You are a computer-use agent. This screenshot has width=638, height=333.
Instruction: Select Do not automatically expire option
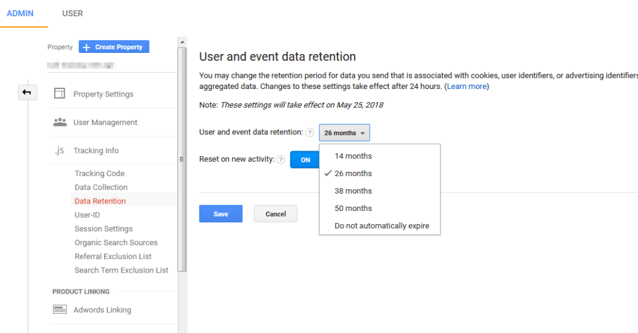point(379,226)
